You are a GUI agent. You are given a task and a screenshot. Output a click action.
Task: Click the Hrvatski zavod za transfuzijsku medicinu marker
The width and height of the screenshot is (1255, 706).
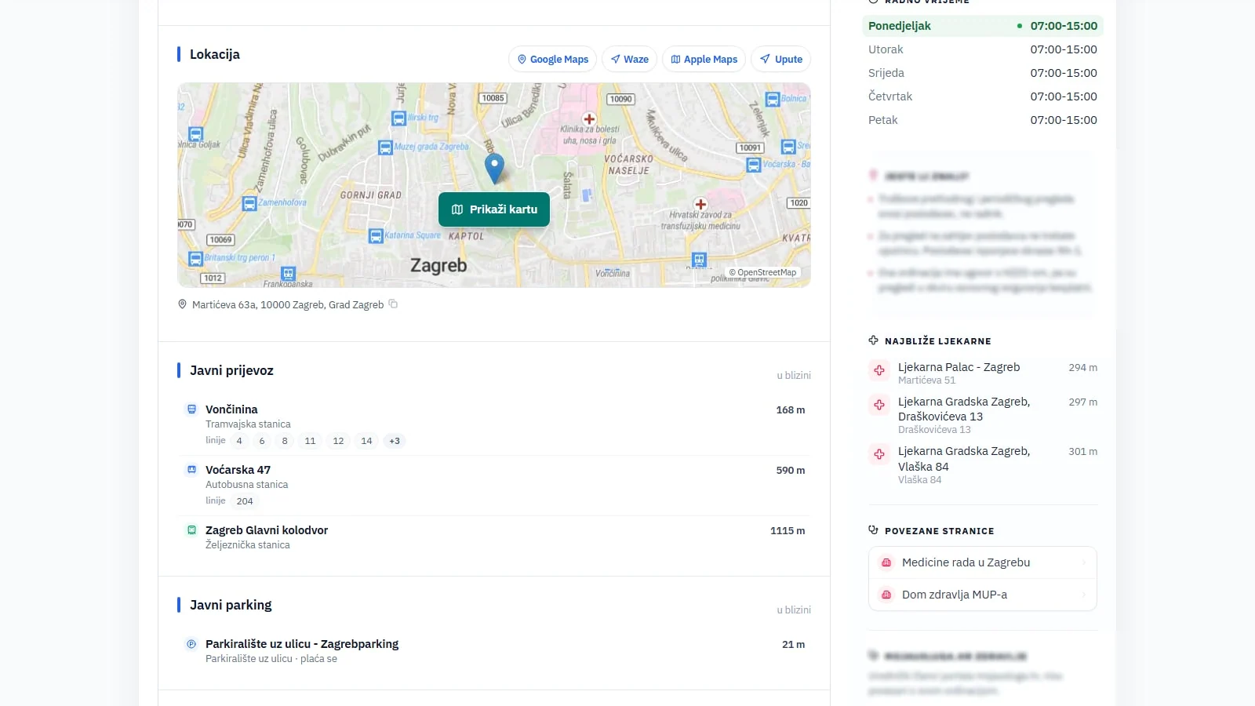[701, 204]
